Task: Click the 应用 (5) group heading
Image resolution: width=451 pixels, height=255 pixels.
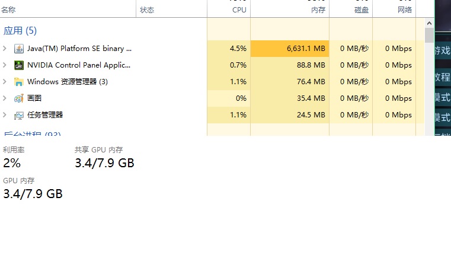Action: (20, 31)
